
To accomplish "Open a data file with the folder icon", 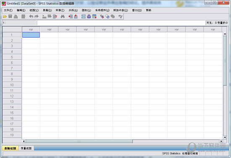I will point(5,16).
